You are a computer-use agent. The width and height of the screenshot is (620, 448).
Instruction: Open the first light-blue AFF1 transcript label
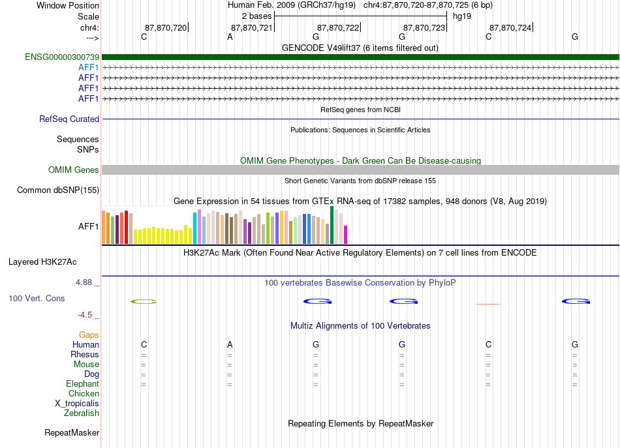(88, 68)
